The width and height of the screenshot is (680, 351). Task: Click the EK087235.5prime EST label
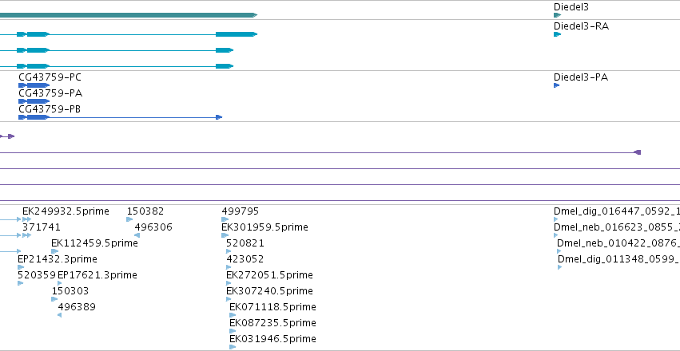(272, 323)
